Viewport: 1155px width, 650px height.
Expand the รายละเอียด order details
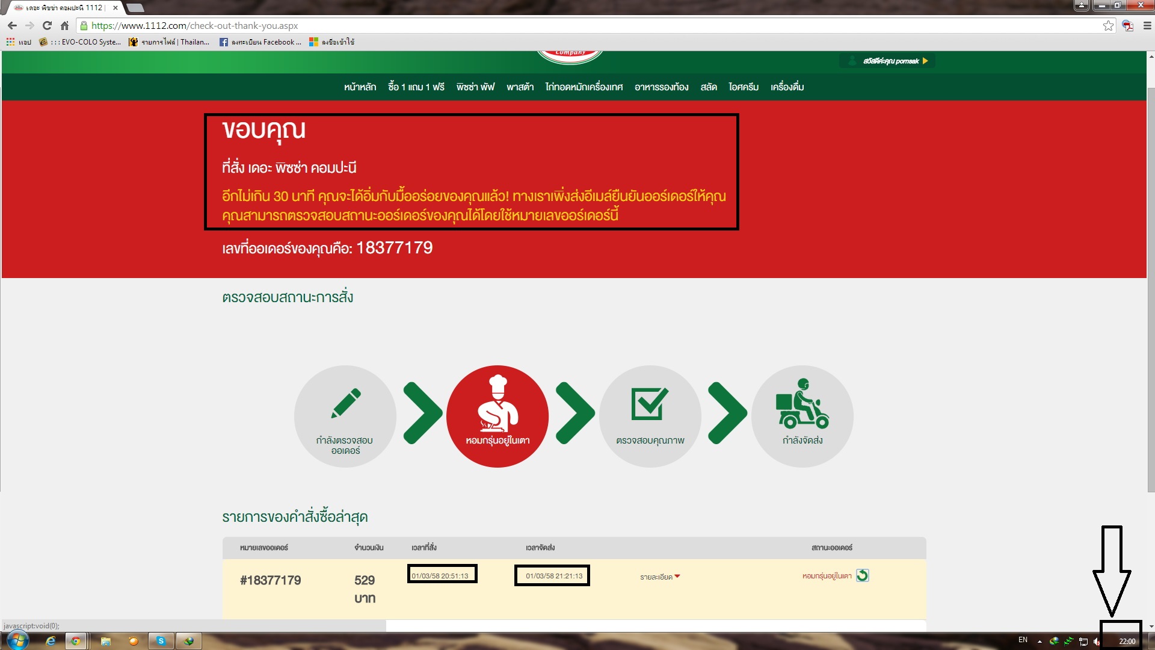(660, 577)
